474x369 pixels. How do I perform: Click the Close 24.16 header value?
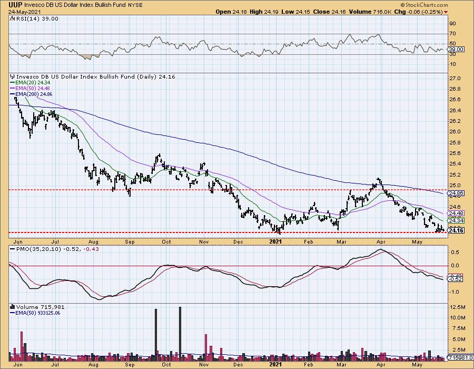(329, 12)
